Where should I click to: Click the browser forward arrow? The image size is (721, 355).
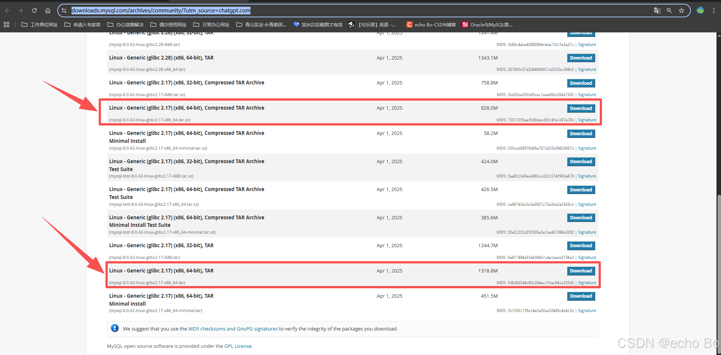point(21,11)
